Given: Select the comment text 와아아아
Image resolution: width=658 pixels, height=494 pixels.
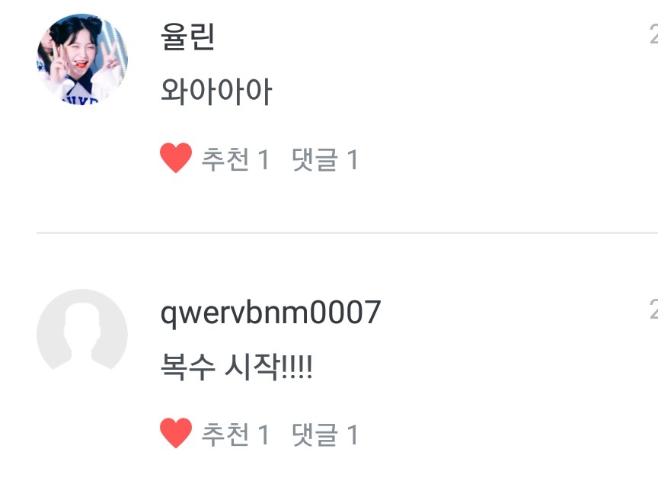Looking at the screenshot, I should click(216, 91).
